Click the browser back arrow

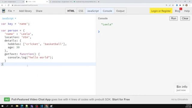coord(2,5)
